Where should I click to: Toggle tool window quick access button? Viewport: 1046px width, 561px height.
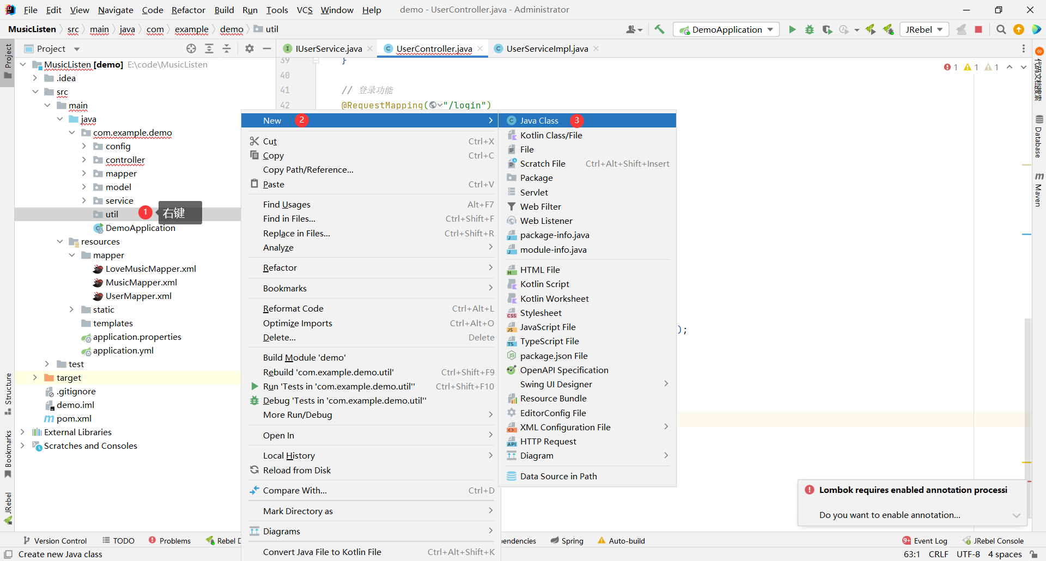pyautogui.click(x=8, y=554)
